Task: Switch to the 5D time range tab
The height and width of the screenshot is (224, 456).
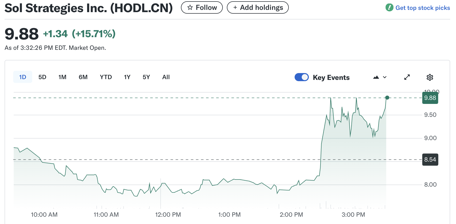Action: tap(42, 77)
